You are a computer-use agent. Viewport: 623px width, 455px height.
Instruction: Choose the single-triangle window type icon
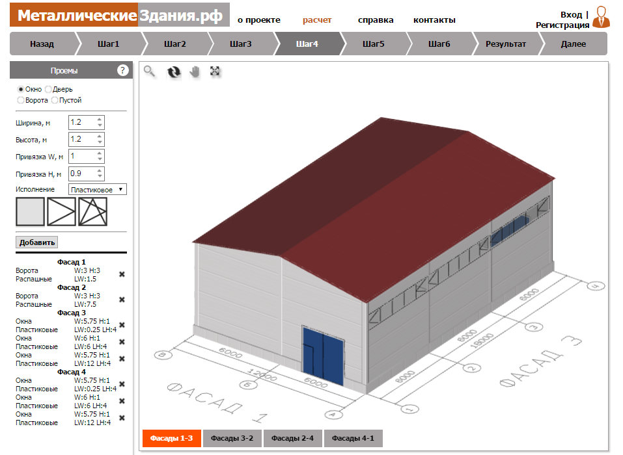coord(61,212)
